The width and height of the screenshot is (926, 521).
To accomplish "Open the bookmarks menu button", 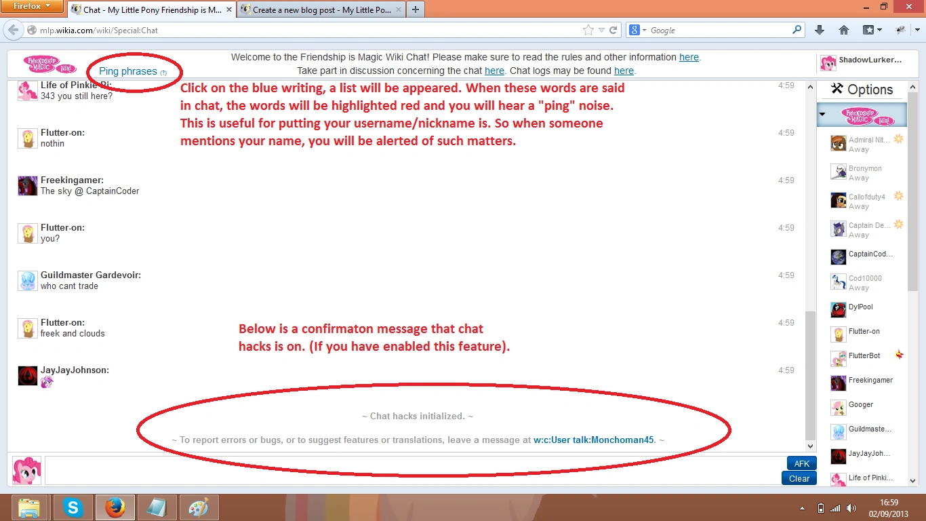I will [872, 30].
